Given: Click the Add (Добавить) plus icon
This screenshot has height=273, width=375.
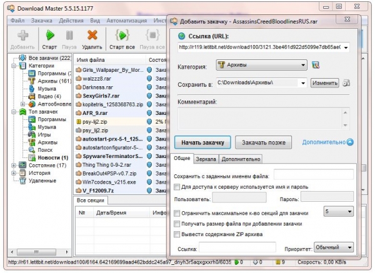Looking at the screenshot, I should coord(22,36).
